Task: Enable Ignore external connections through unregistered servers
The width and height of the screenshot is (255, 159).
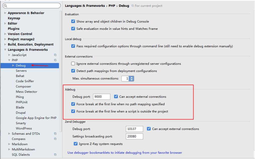Action: pyautogui.click(x=73, y=64)
